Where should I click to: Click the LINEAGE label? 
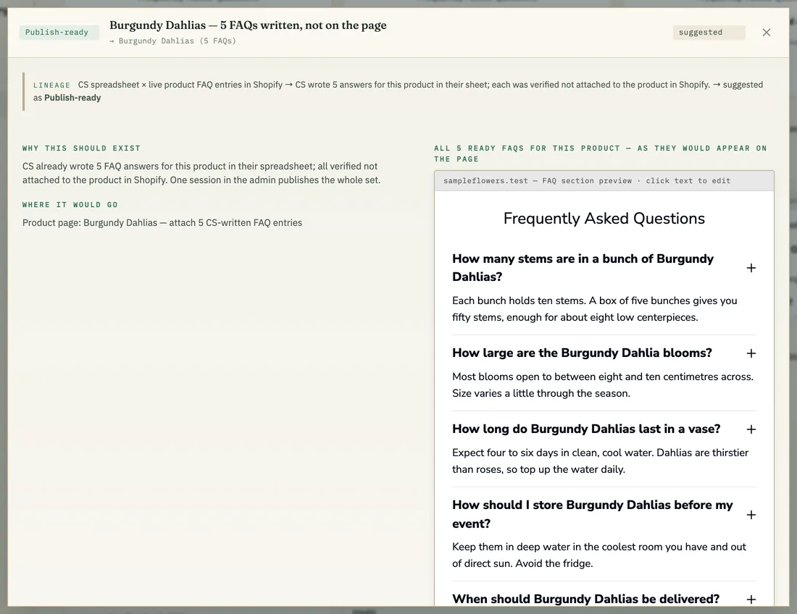[52, 85]
